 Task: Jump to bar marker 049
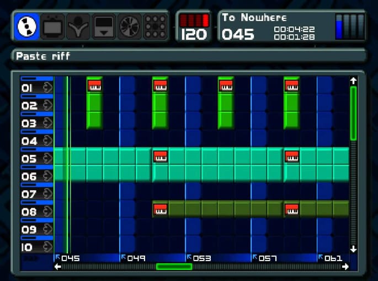[134, 258]
